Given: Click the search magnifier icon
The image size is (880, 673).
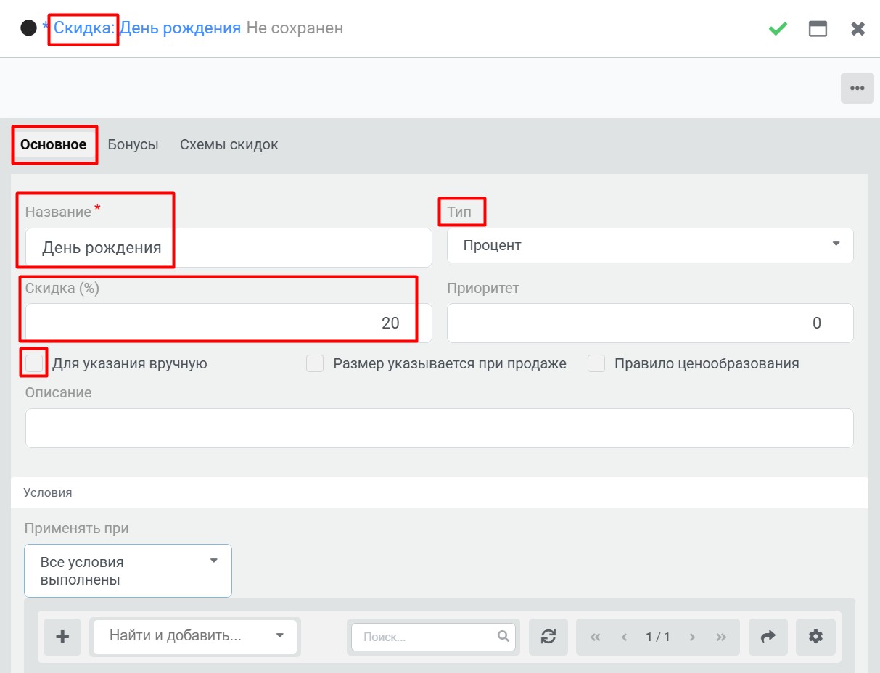Looking at the screenshot, I should click(503, 636).
